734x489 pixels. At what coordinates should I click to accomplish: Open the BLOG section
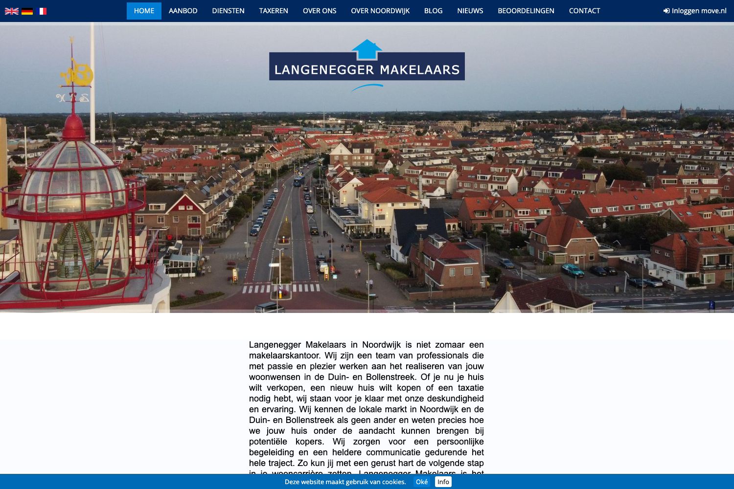[433, 11]
